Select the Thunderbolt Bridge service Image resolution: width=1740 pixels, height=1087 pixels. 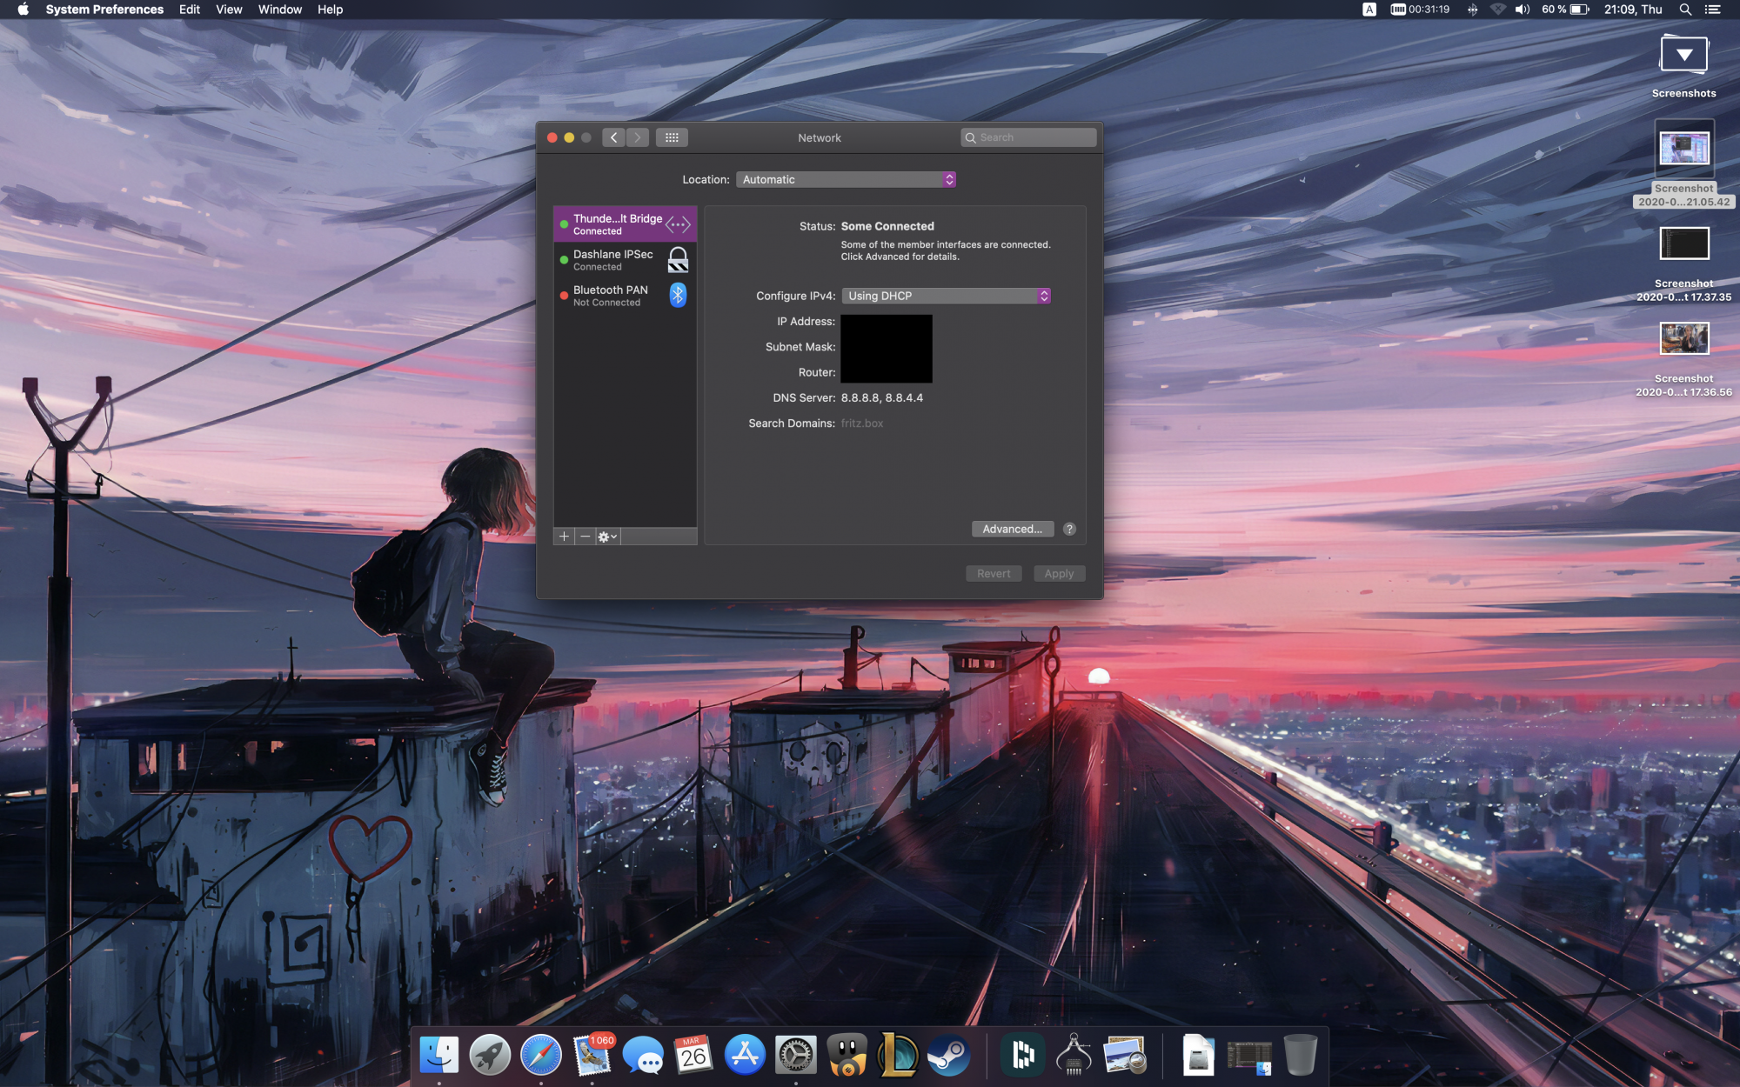click(x=625, y=224)
